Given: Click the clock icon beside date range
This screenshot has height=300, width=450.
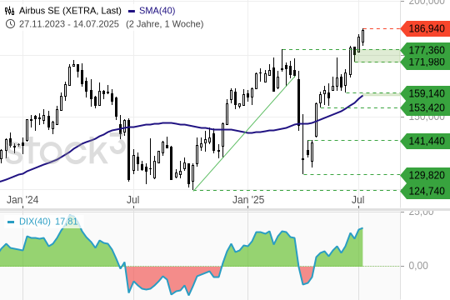Looking at the screenshot, I should pyautogui.click(x=10, y=24).
